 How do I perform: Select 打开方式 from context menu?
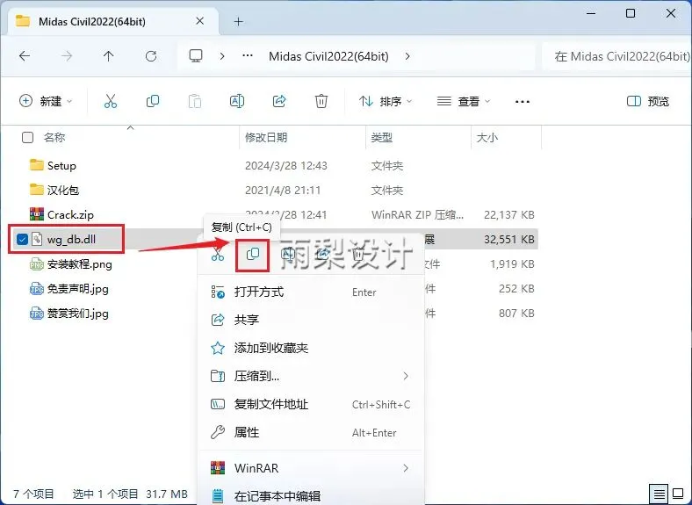(x=312, y=292)
